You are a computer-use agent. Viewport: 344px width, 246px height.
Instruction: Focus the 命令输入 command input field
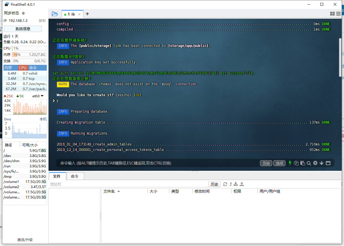(158, 163)
